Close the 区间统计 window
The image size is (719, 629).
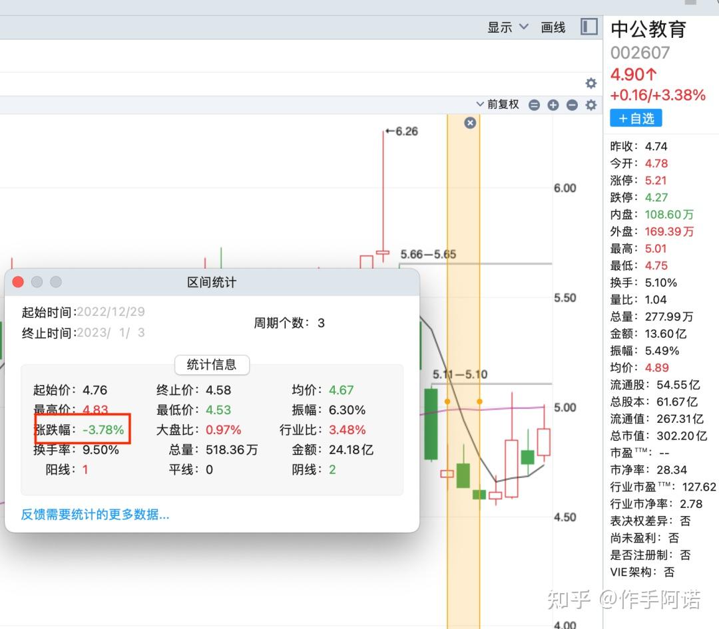coord(19,282)
